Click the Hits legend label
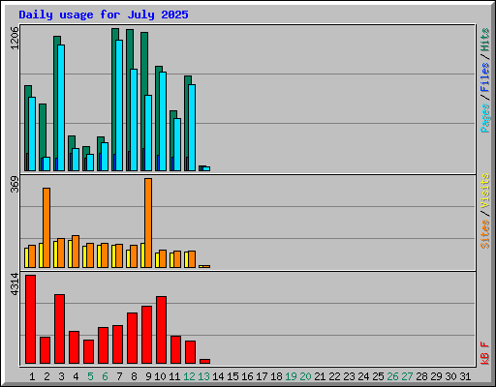The image size is (496, 387). 484,40
